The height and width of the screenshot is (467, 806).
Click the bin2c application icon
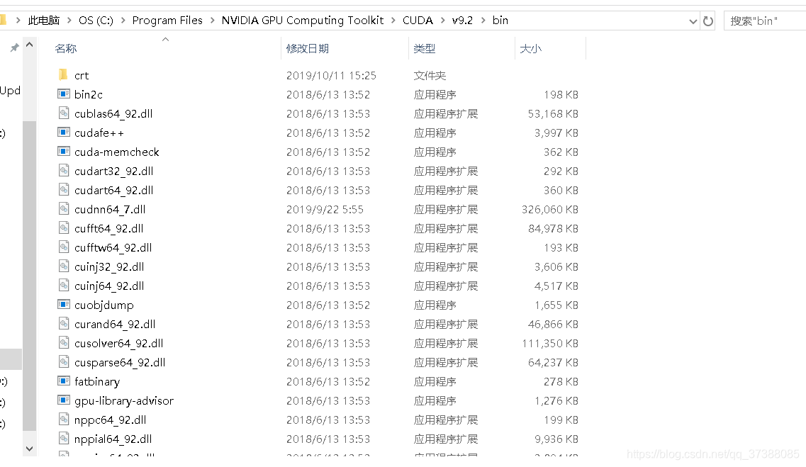pos(63,94)
